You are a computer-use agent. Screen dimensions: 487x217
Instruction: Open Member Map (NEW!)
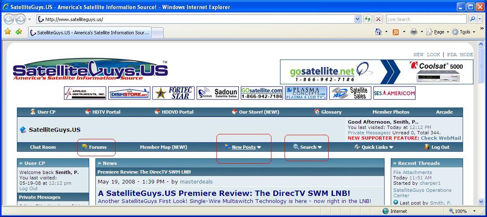click(x=164, y=147)
